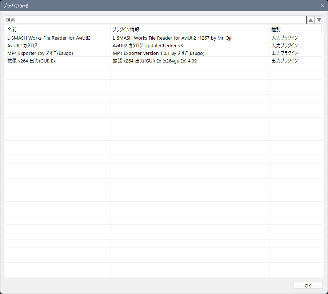Click 入力プラグイン type in the カタログ row
328x294 pixels.
pos(284,45)
